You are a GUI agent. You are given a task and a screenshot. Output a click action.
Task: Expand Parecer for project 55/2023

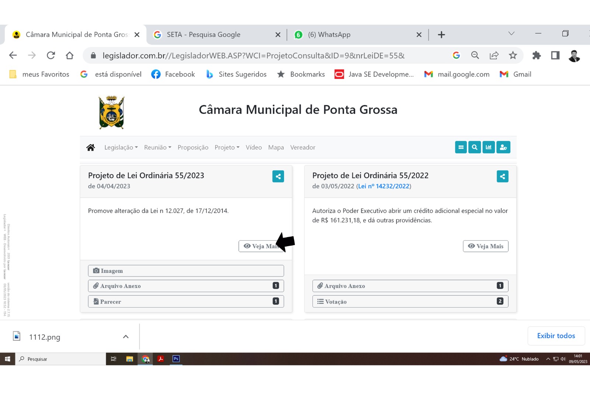(x=185, y=301)
